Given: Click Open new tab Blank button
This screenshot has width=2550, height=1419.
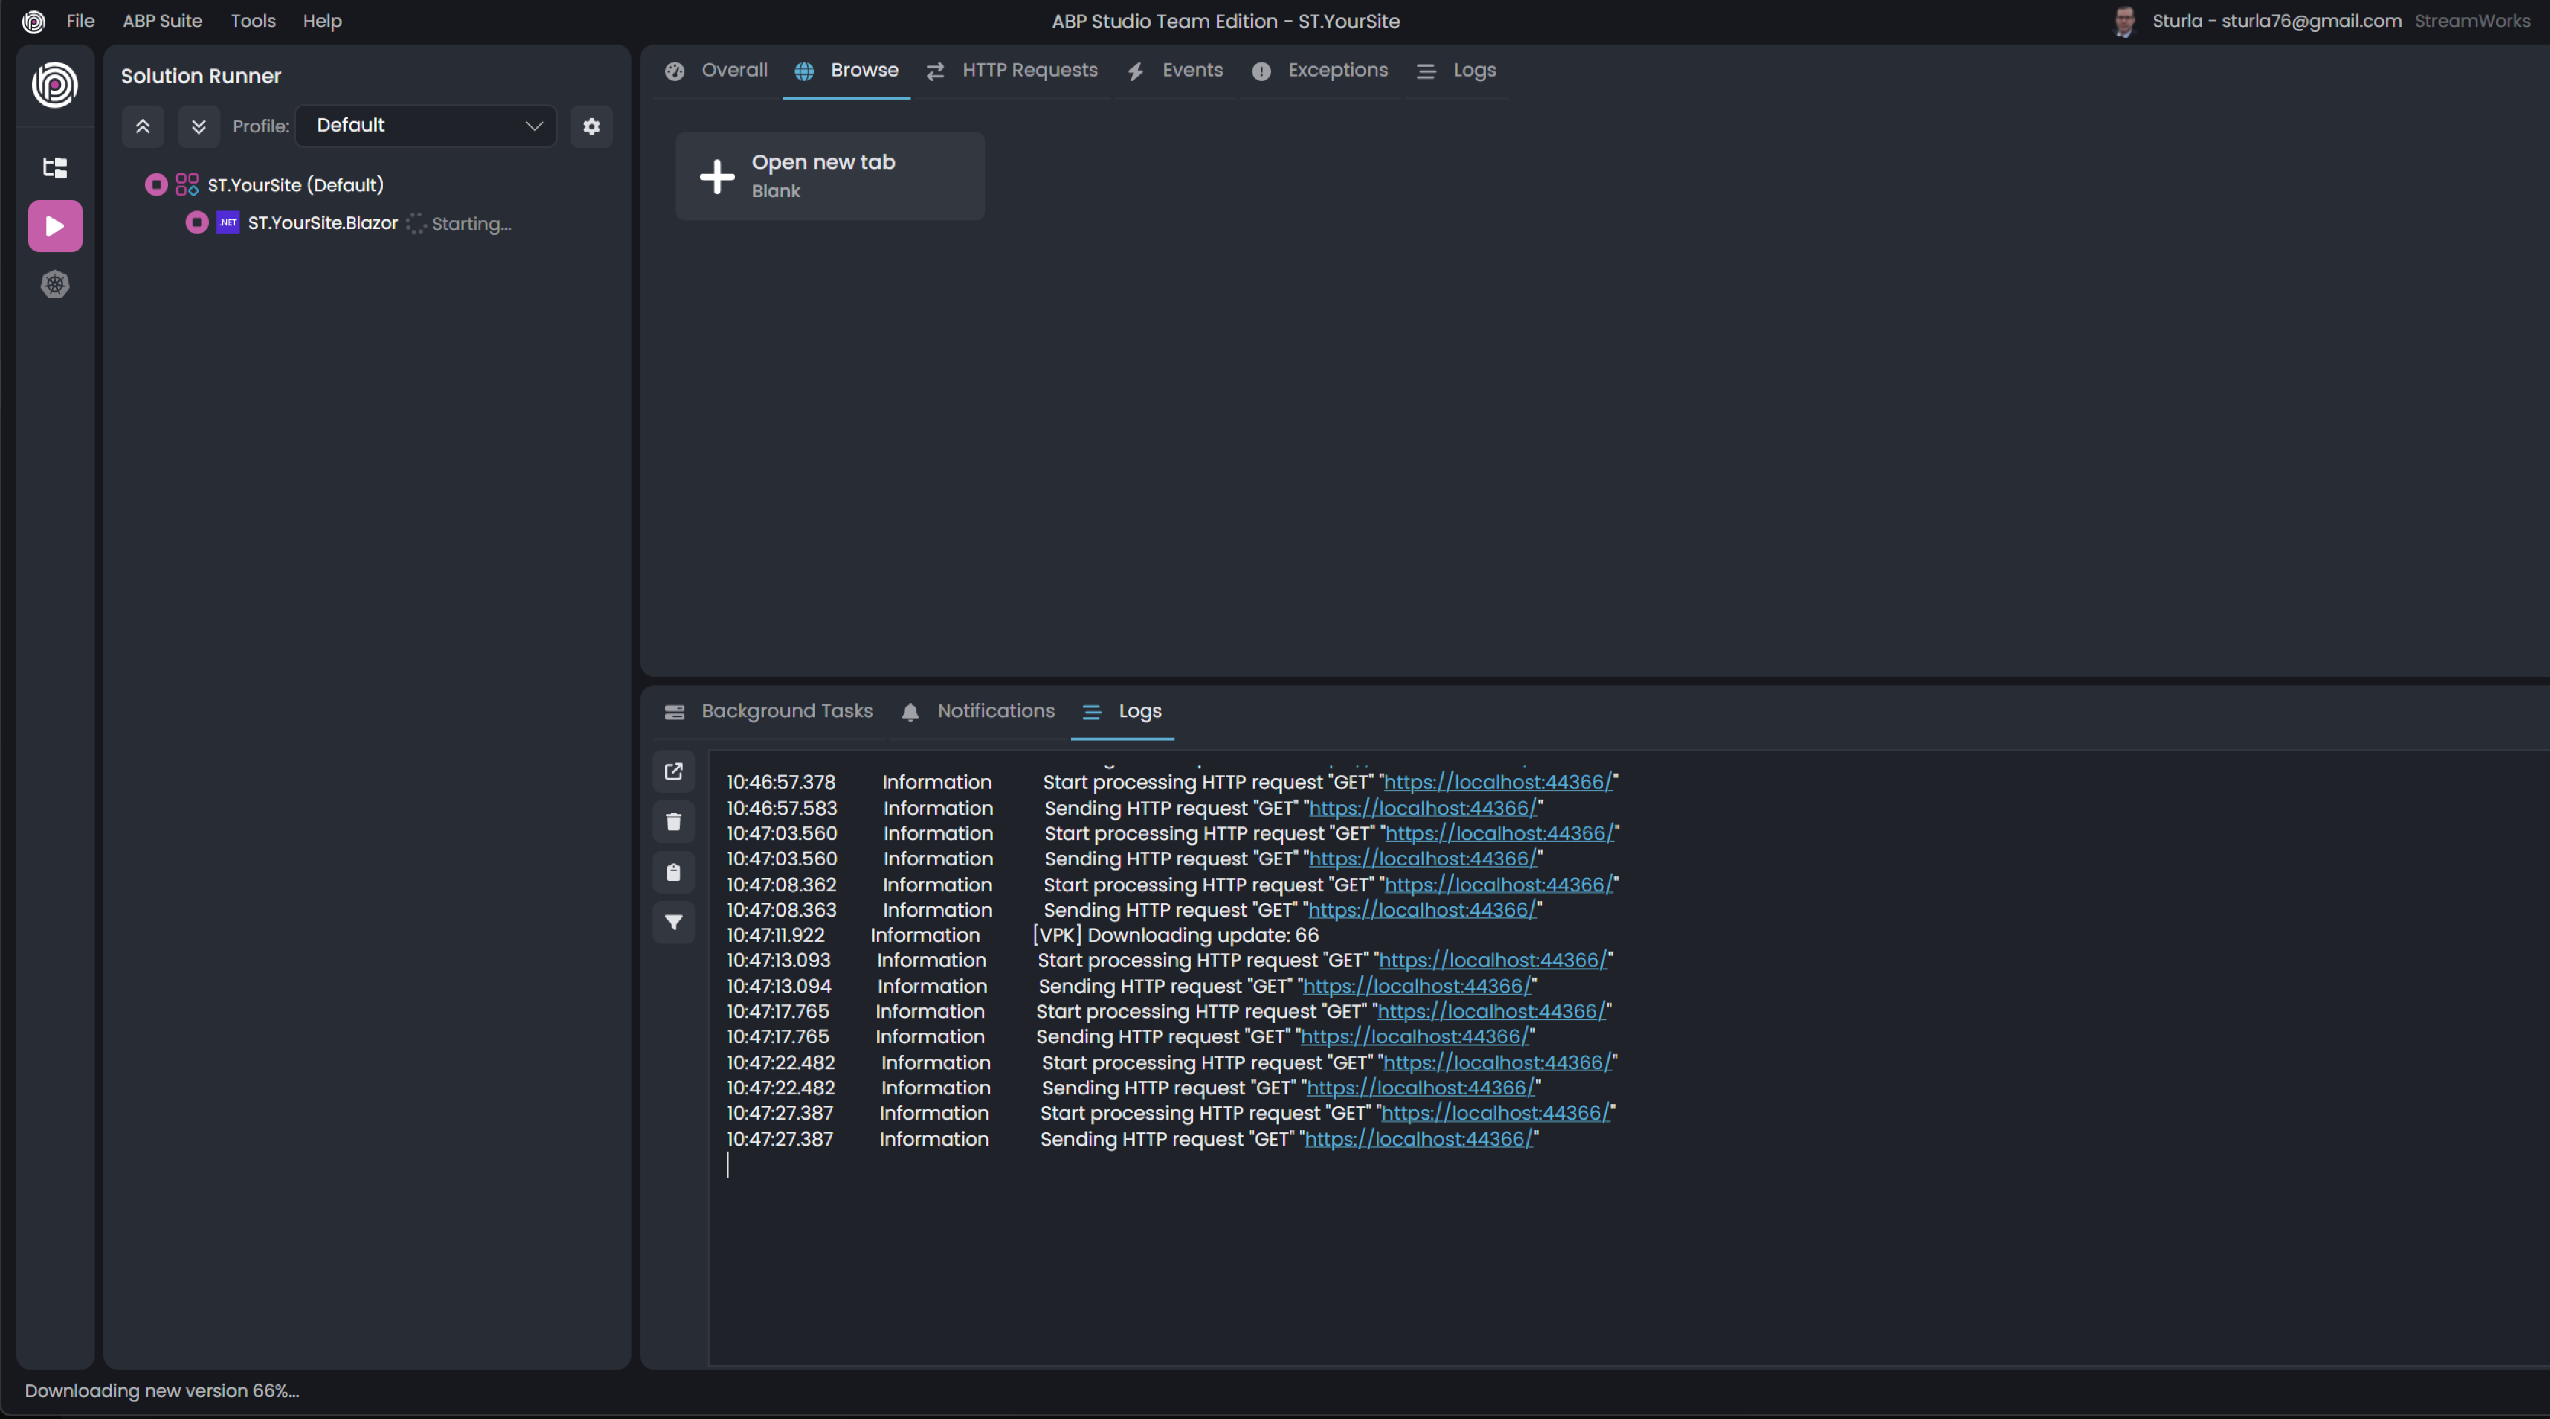Looking at the screenshot, I should point(829,176).
